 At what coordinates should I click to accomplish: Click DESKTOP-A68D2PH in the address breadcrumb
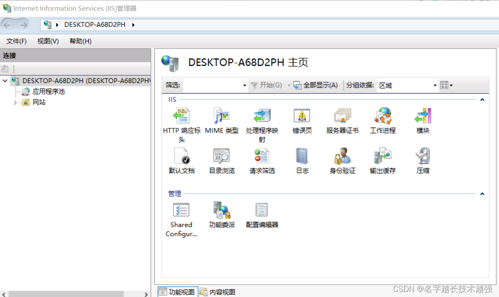point(95,25)
